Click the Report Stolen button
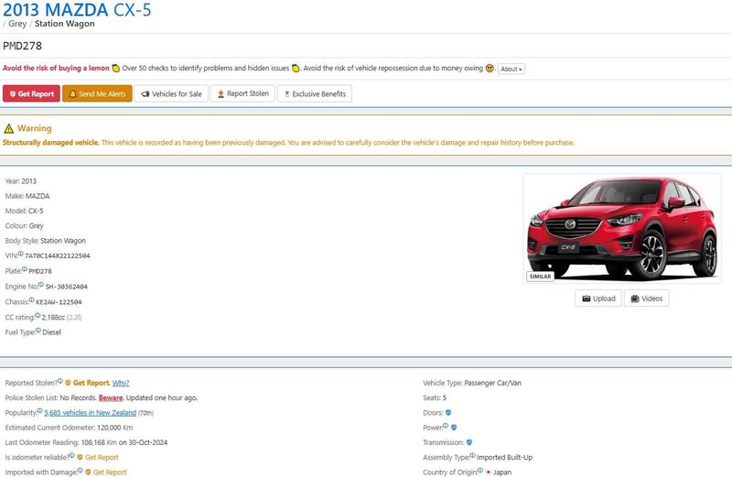 pos(242,93)
